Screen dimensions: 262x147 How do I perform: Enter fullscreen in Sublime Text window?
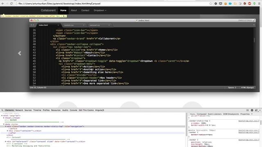tap(254, 20)
